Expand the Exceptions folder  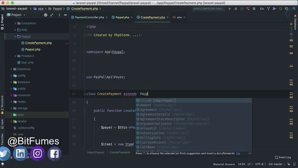(x=15, y=23)
